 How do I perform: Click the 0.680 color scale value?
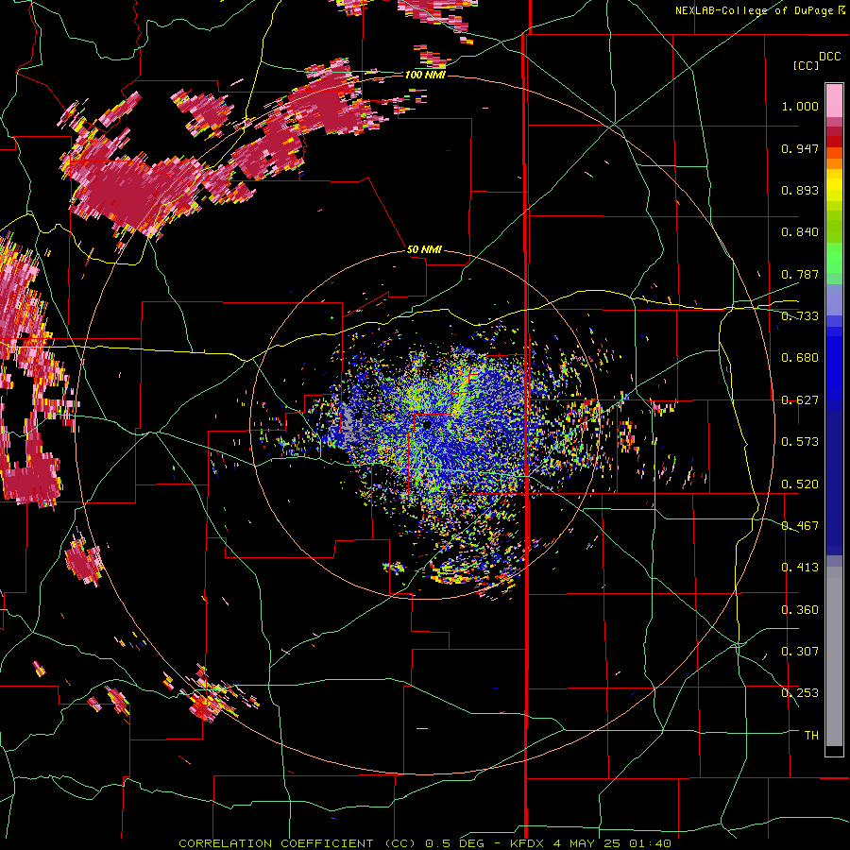pos(800,358)
